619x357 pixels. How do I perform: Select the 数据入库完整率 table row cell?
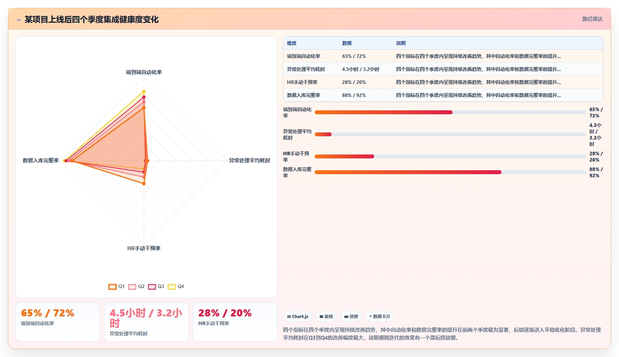coord(304,95)
